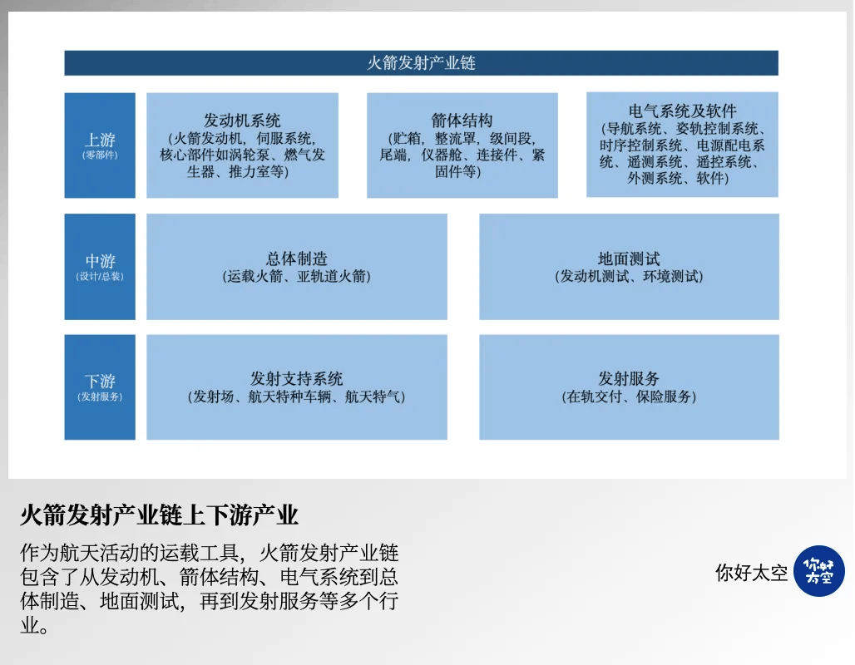
Task: Click the (在轨交付、保险服务) subtitle text
Action: [629, 397]
